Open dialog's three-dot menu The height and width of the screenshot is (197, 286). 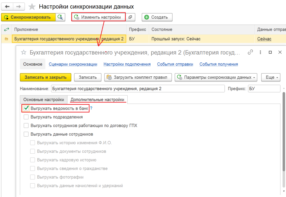coord(260,52)
